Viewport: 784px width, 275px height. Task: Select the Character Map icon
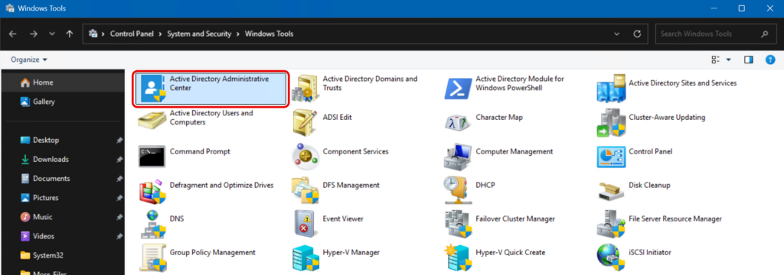[x=459, y=123]
